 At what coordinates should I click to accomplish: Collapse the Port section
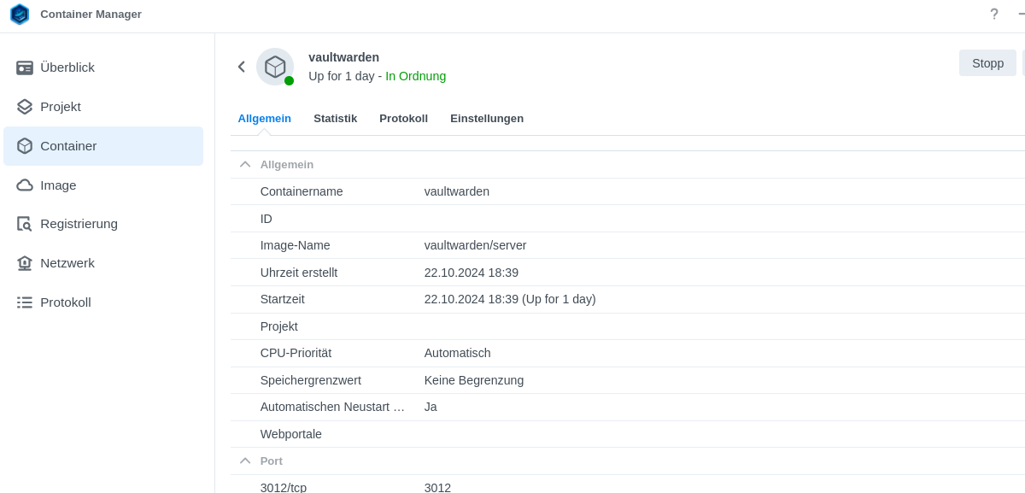(x=245, y=460)
